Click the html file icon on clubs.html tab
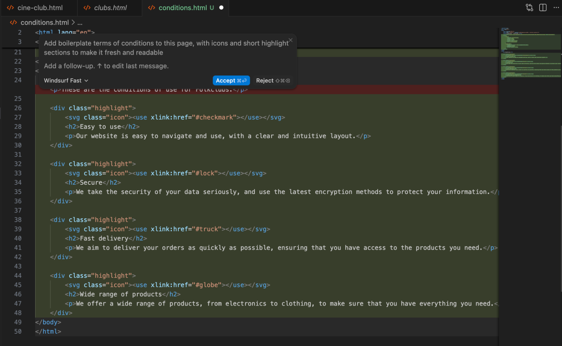The height and width of the screenshot is (346, 562). click(87, 8)
